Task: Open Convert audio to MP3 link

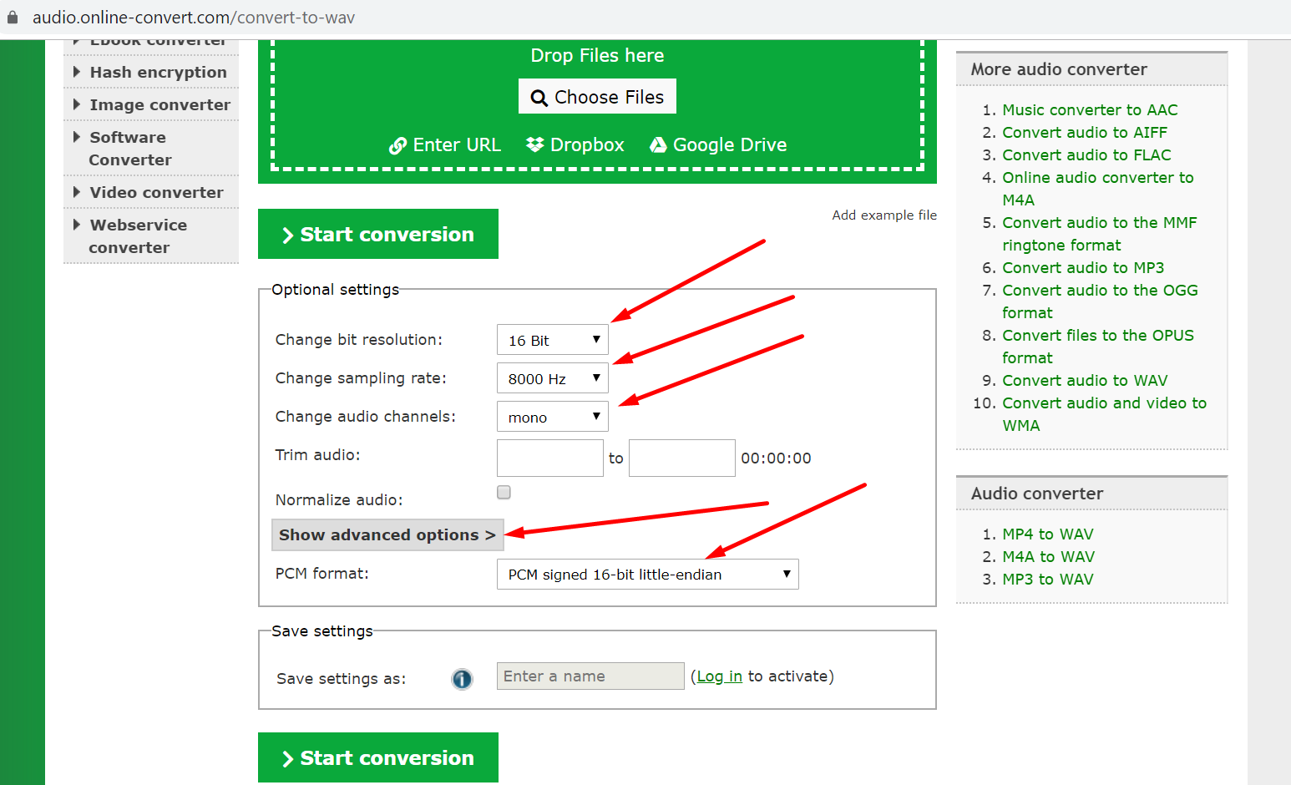Action: 1082,268
